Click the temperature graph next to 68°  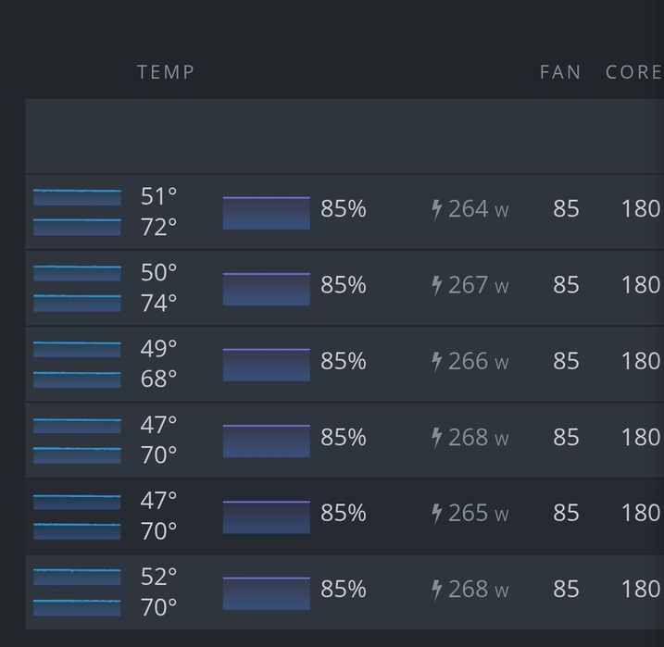77,379
